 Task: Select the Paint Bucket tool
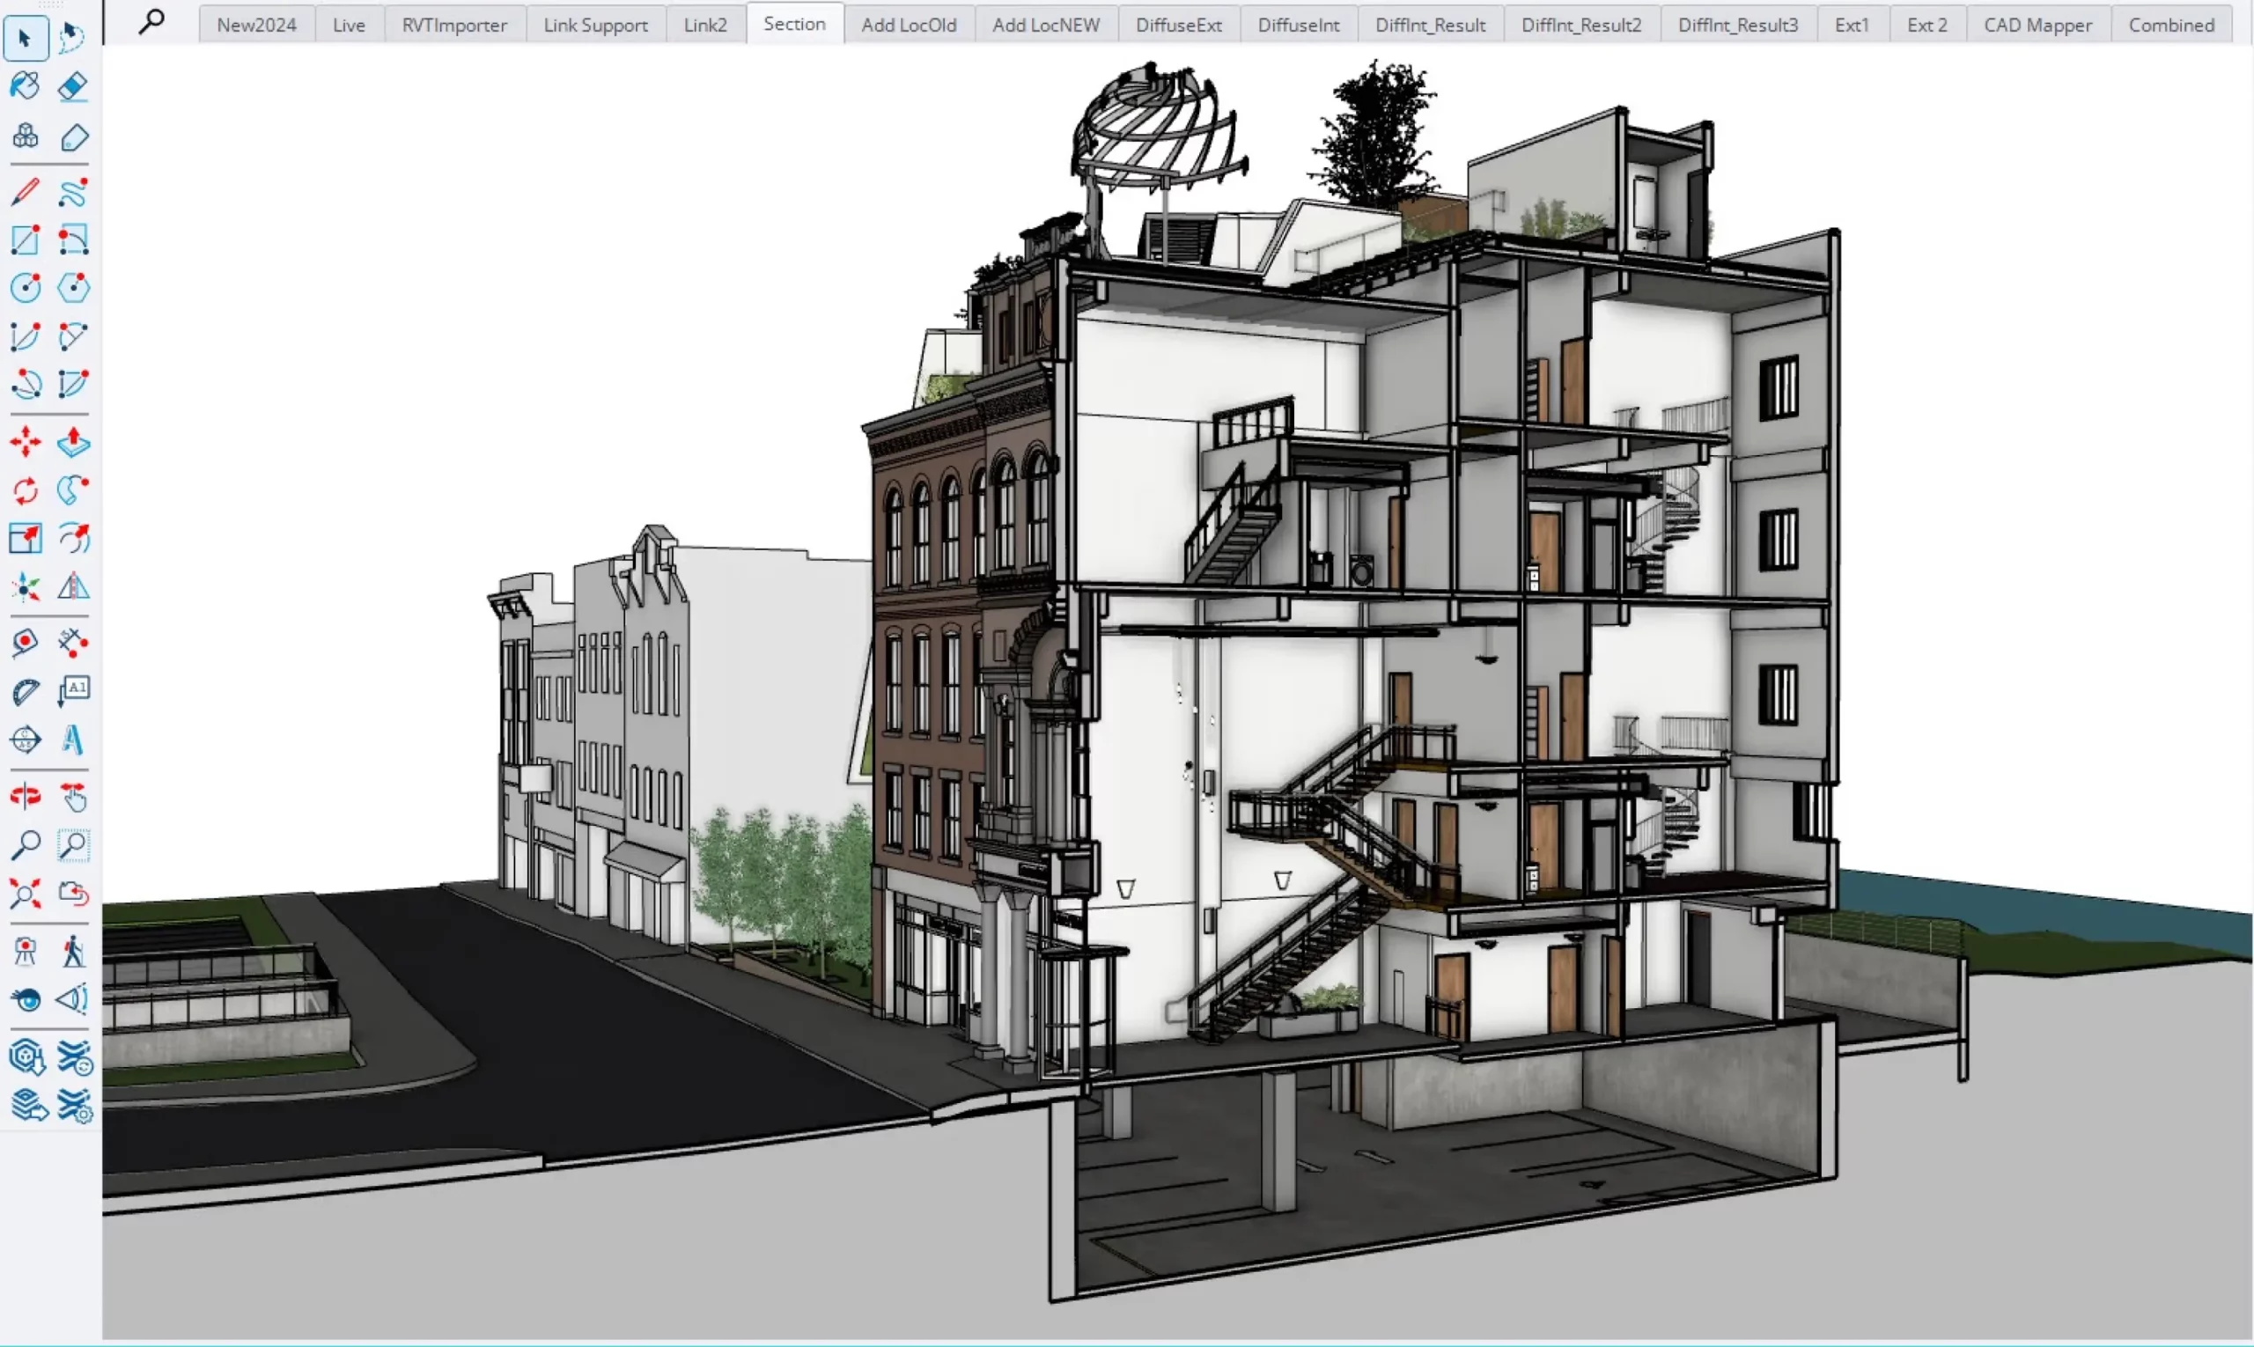coord(25,86)
